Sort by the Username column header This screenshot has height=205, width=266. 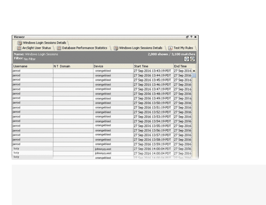click(33, 66)
